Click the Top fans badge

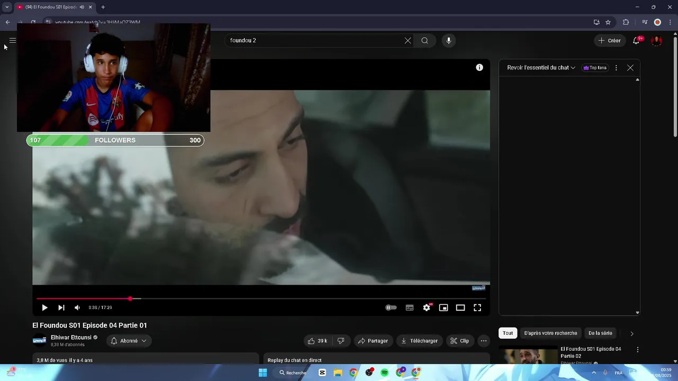[x=595, y=68]
